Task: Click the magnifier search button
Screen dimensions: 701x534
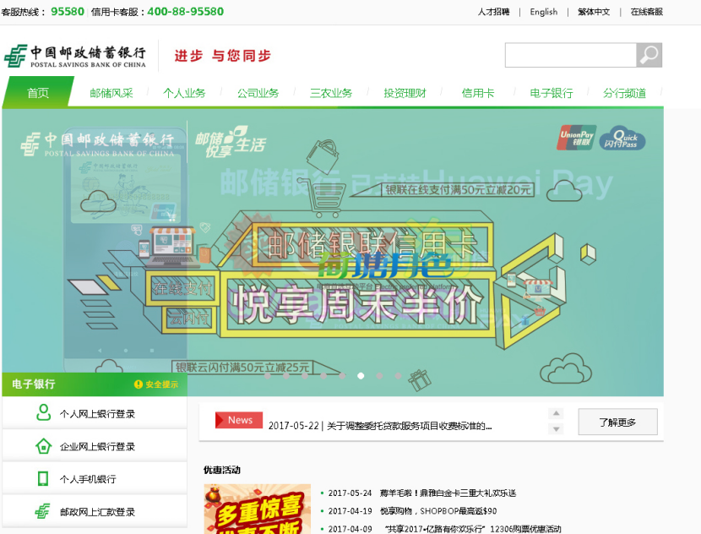Action: 649,55
